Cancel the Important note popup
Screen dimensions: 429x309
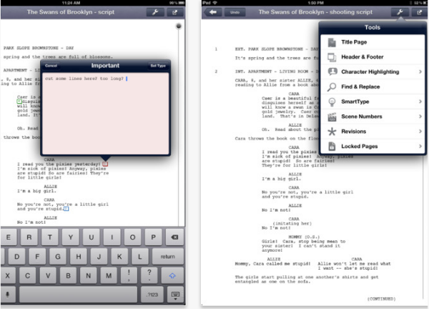point(51,66)
